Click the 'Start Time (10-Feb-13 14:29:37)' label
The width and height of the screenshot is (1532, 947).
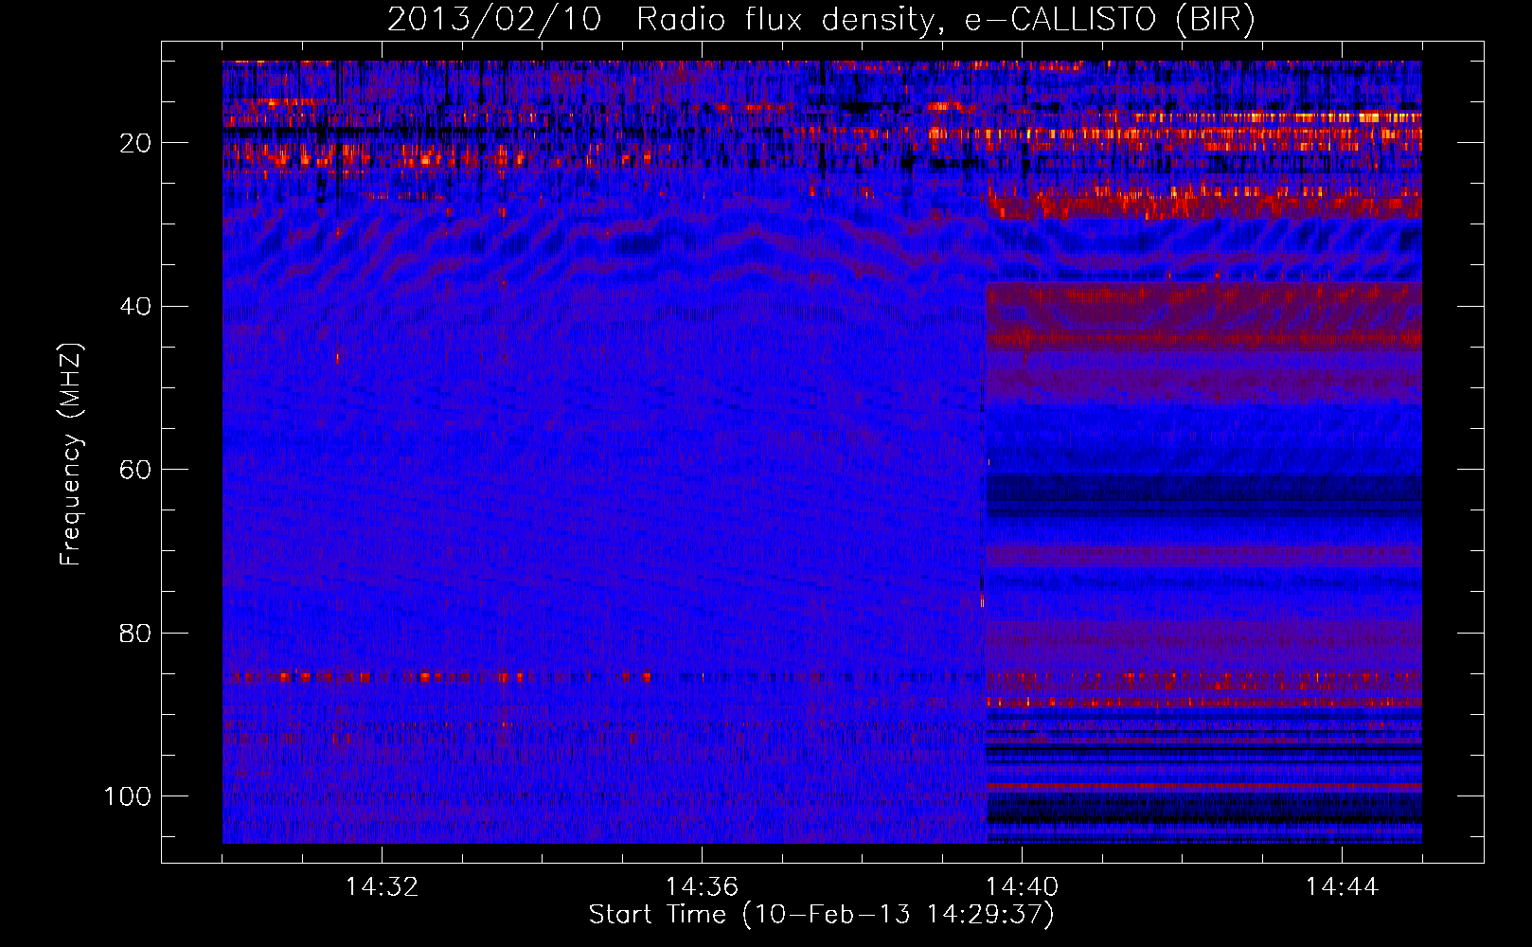coord(821,915)
